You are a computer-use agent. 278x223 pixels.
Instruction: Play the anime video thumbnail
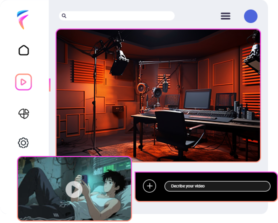[74, 189]
